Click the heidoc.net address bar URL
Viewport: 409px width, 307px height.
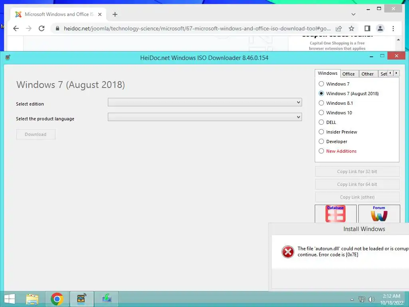pyautogui.click(x=197, y=28)
